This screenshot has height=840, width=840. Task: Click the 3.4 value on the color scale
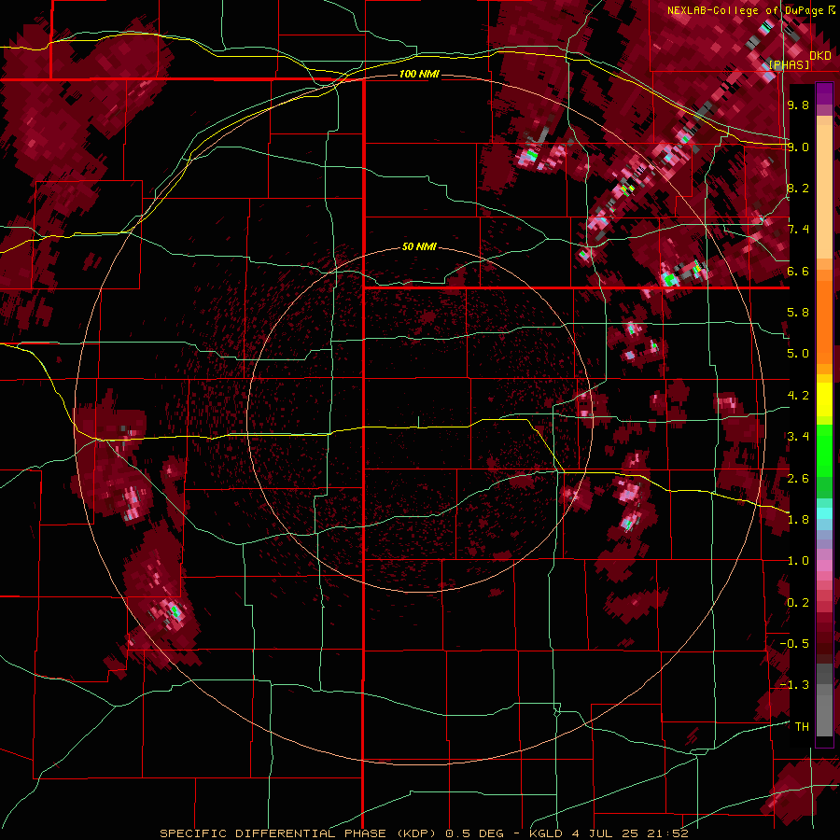798,437
